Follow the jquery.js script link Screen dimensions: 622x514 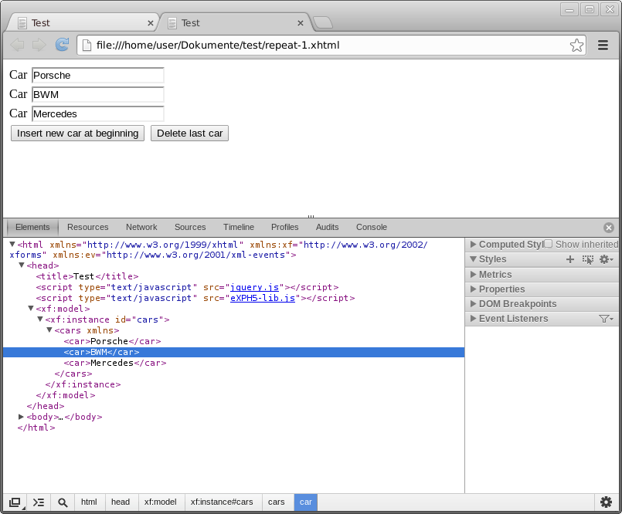[x=255, y=287]
